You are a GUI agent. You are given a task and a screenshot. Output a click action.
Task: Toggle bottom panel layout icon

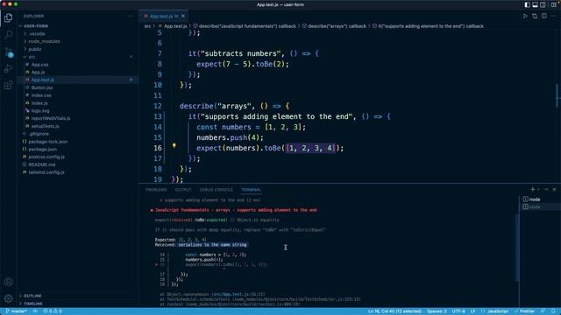coord(535,4)
